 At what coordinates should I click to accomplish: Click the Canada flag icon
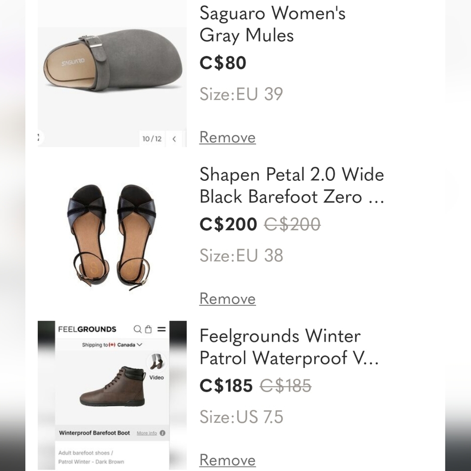coord(112,345)
